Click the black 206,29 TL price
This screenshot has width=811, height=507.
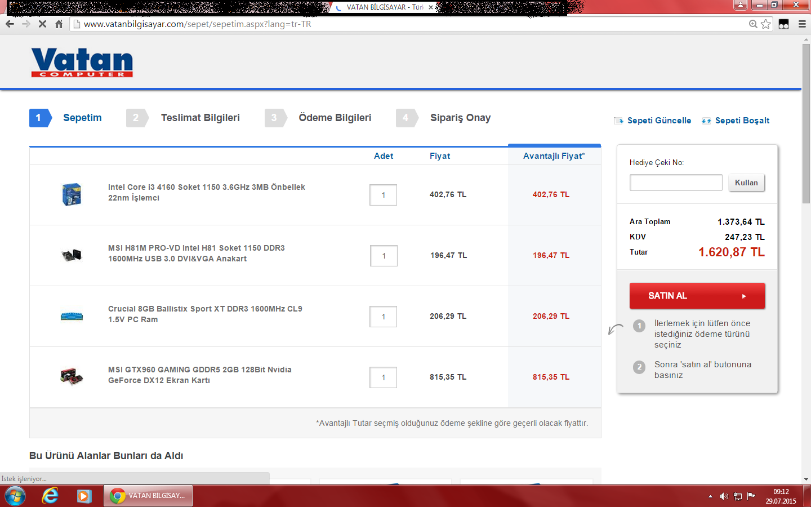[448, 316]
